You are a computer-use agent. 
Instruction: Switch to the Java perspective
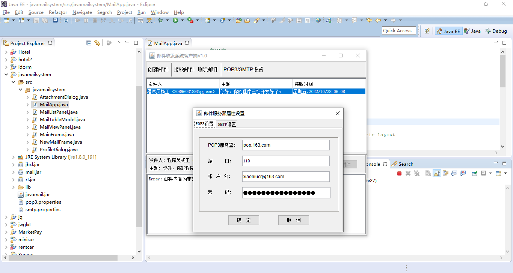pyautogui.click(x=472, y=31)
